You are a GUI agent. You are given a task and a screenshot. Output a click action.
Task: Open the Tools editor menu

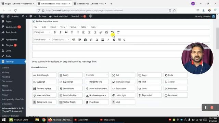tap(94, 27)
